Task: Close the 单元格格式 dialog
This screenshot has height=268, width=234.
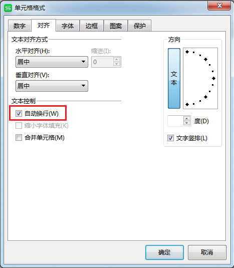Action: (x=219, y=6)
